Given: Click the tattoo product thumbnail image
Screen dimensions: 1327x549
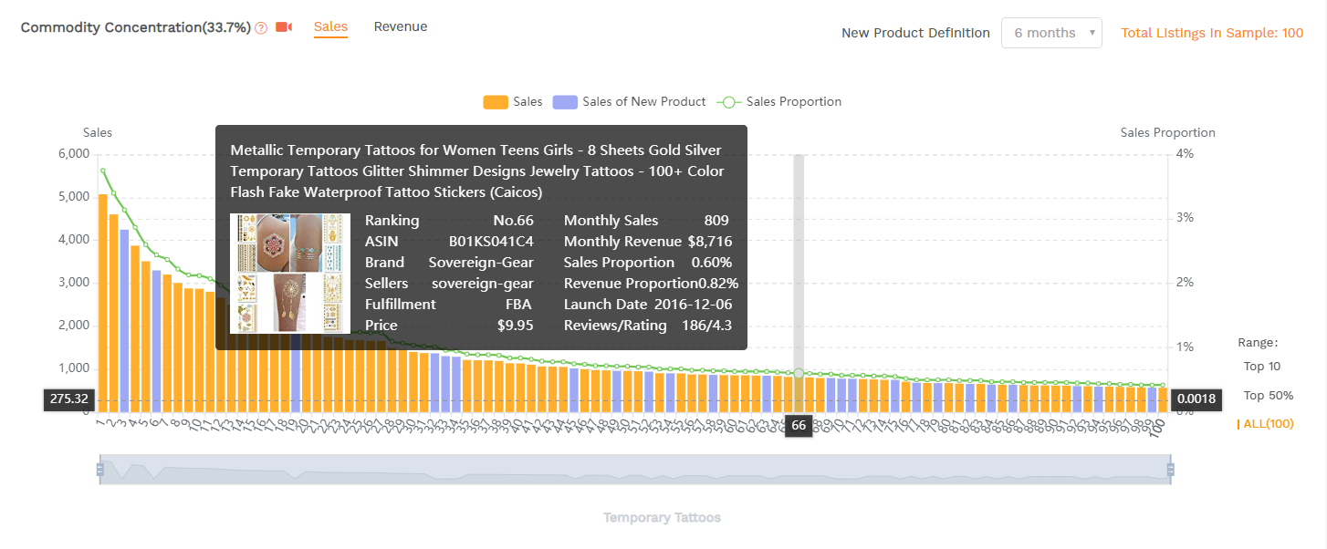Looking at the screenshot, I should [x=290, y=274].
